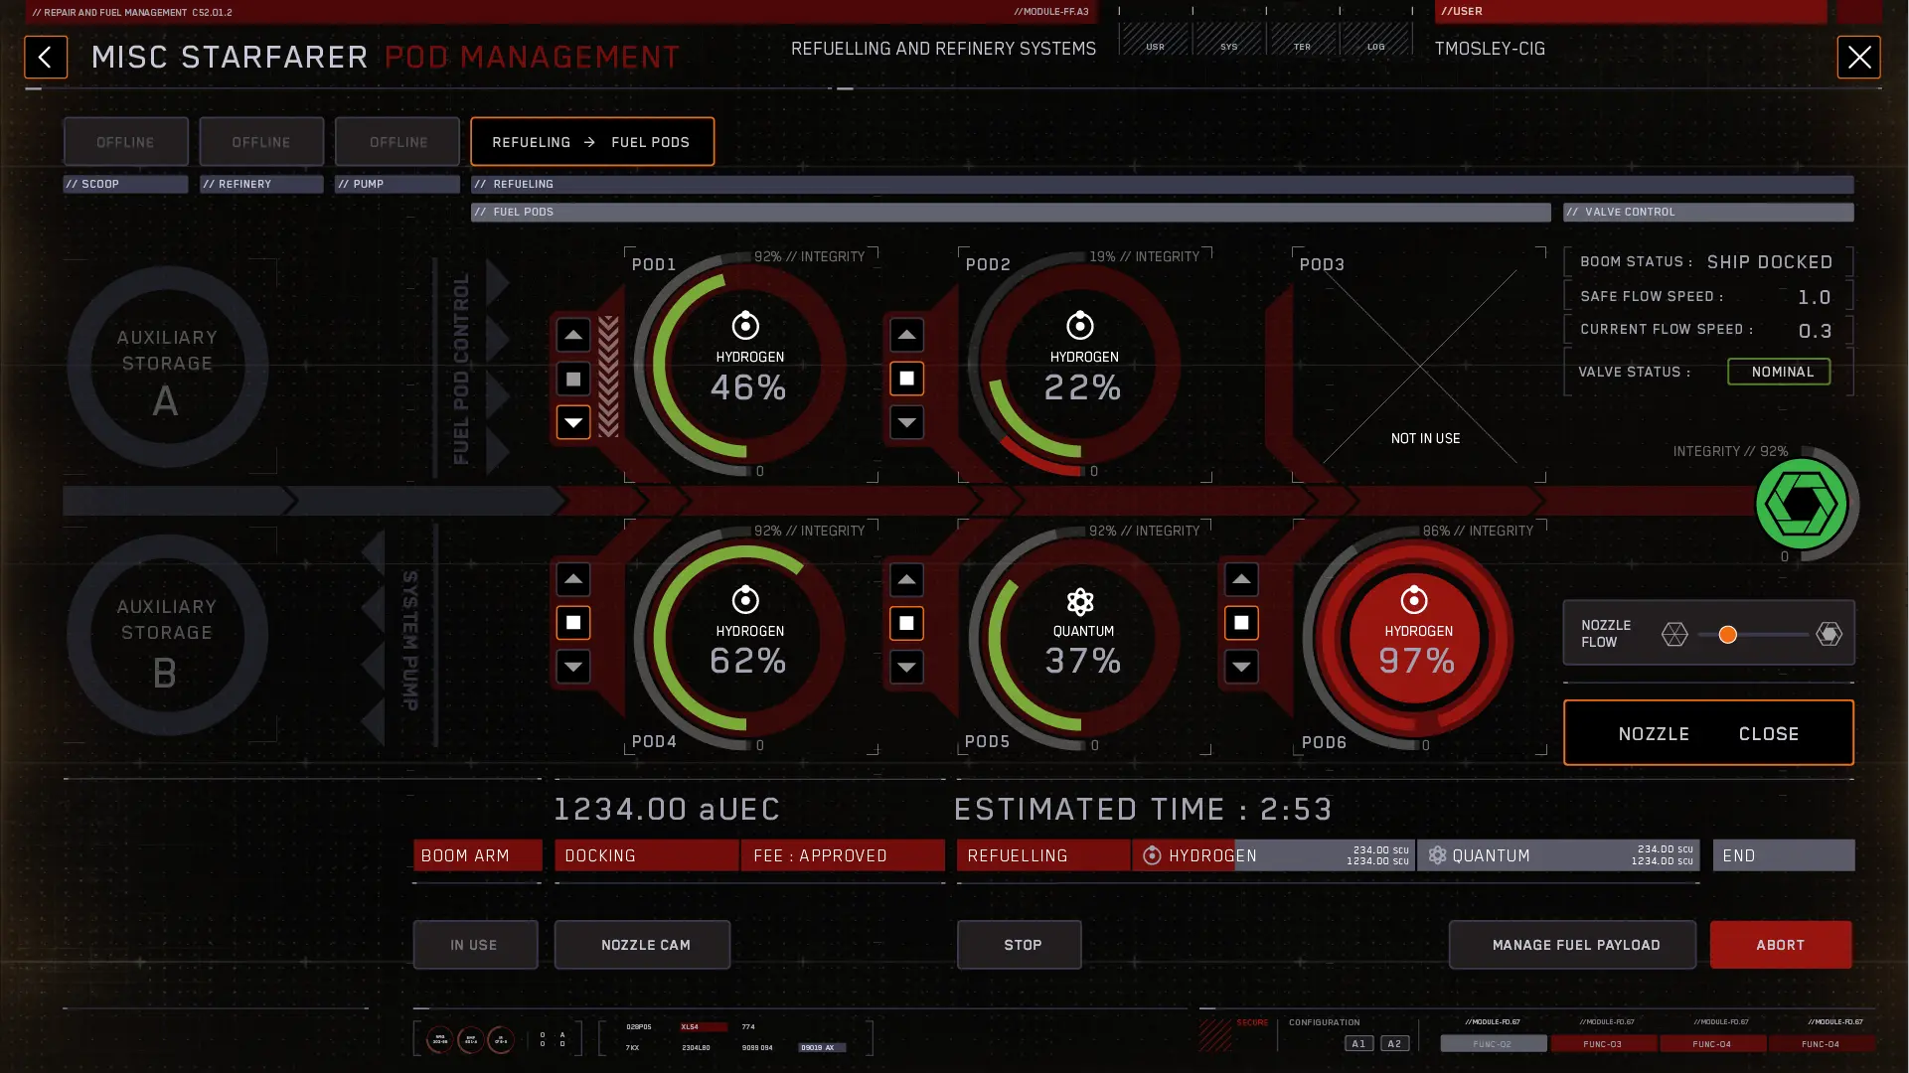
Task: Click POD4 hydrogen fuel icon
Action: click(745, 599)
